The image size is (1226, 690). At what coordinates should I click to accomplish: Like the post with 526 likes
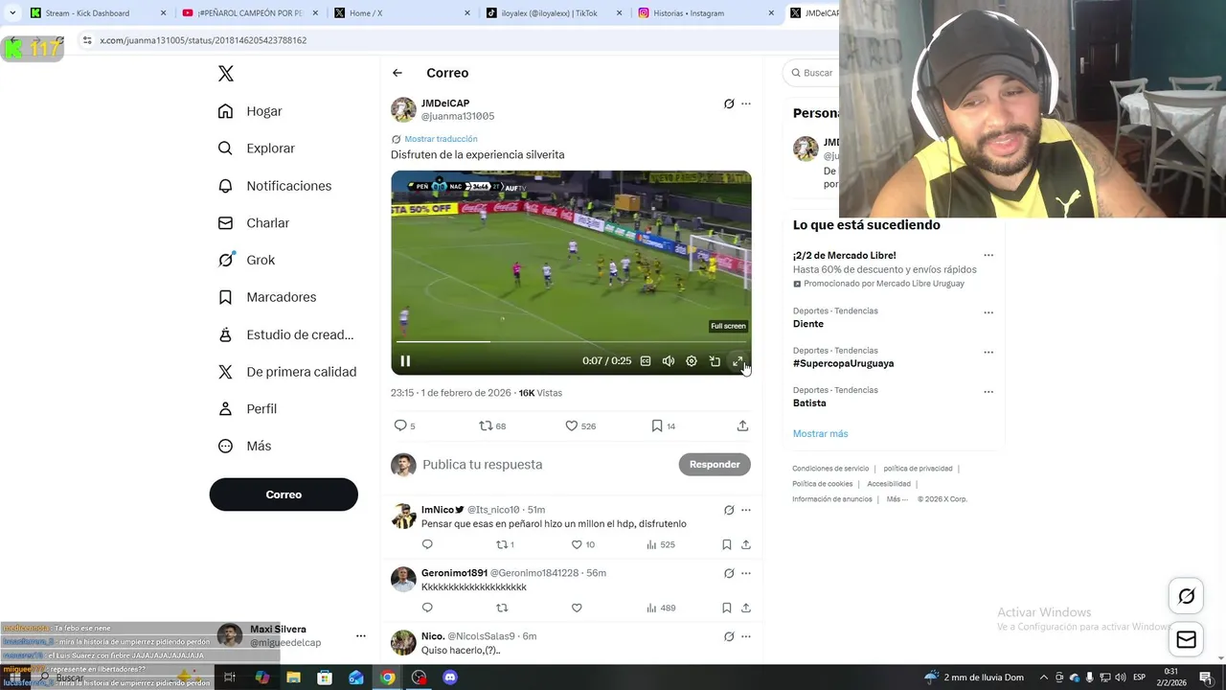(x=579, y=425)
